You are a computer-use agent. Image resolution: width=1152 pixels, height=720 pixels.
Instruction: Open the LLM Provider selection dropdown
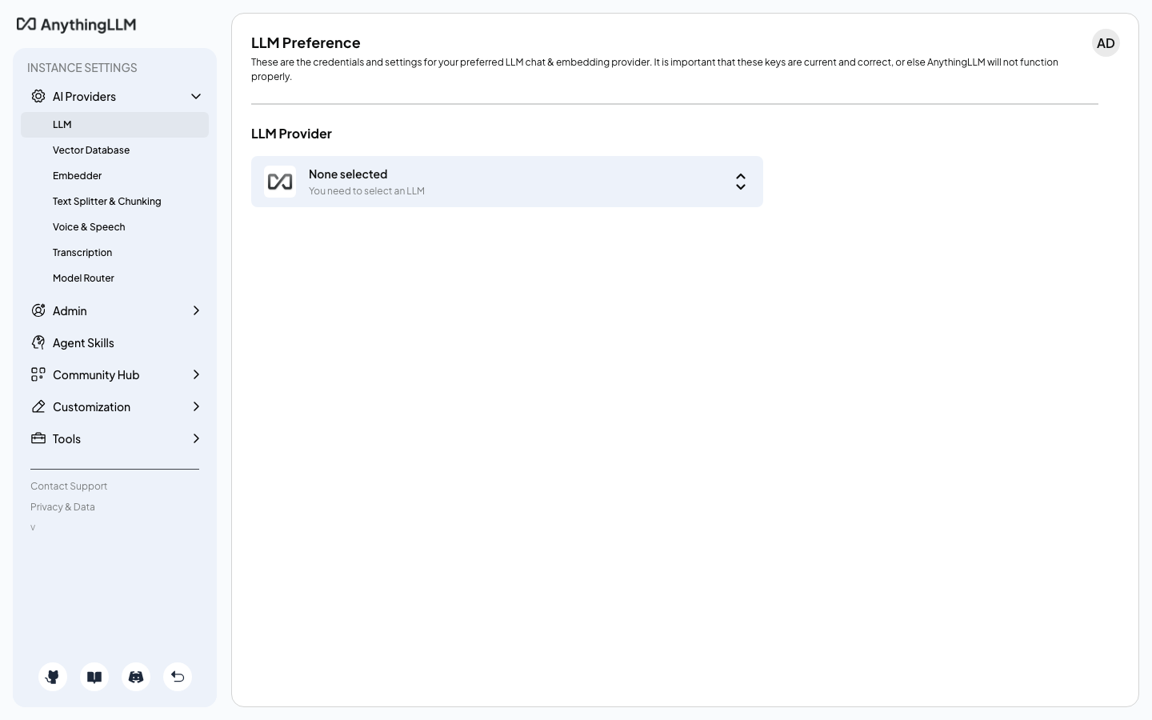[507, 182]
